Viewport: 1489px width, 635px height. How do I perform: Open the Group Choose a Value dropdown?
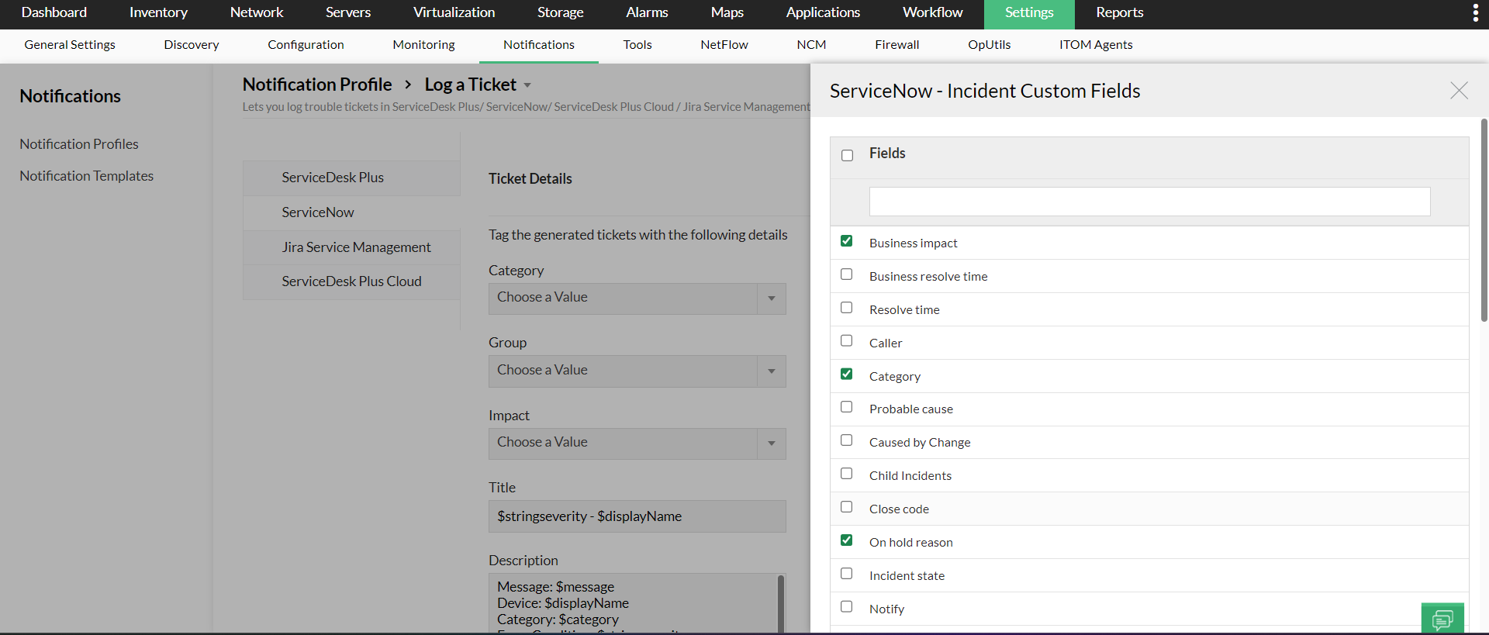point(637,371)
